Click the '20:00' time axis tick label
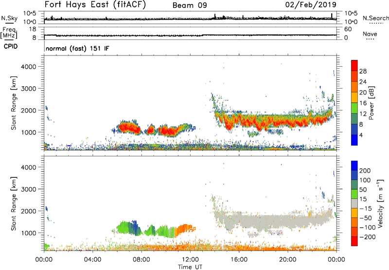This screenshot has width=389, height=270. [288, 260]
